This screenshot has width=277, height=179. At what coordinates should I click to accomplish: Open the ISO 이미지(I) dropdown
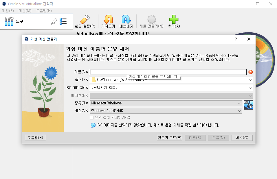pos(250,88)
